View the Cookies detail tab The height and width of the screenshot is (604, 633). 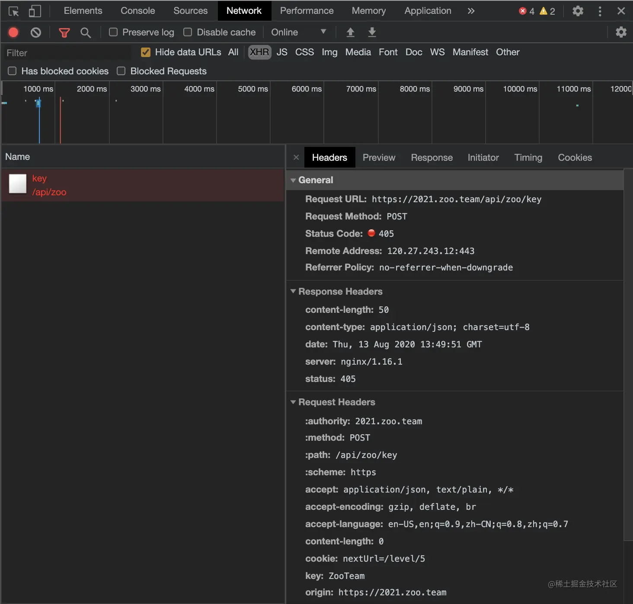(575, 158)
